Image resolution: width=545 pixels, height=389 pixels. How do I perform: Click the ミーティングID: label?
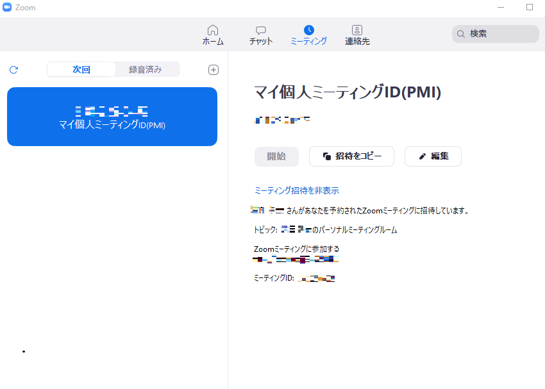click(x=274, y=278)
